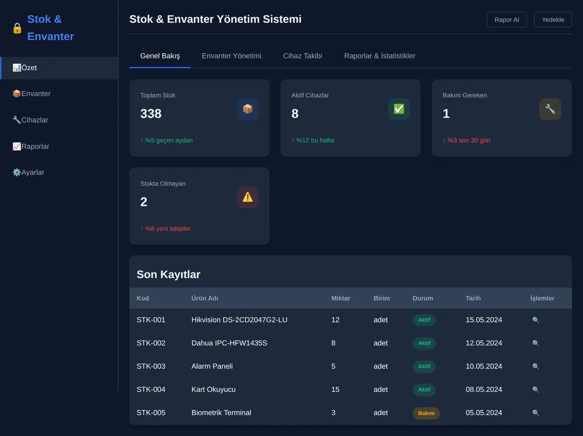
Task: Open the magnifier icon in the STK-002 row
Action: pyautogui.click(x=536, y=343)
